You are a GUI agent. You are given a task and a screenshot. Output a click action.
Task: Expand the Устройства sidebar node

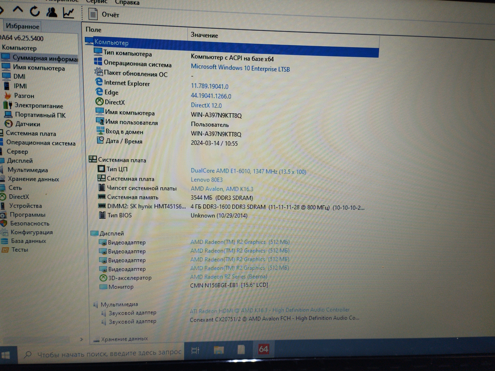[x=21, y=206]
